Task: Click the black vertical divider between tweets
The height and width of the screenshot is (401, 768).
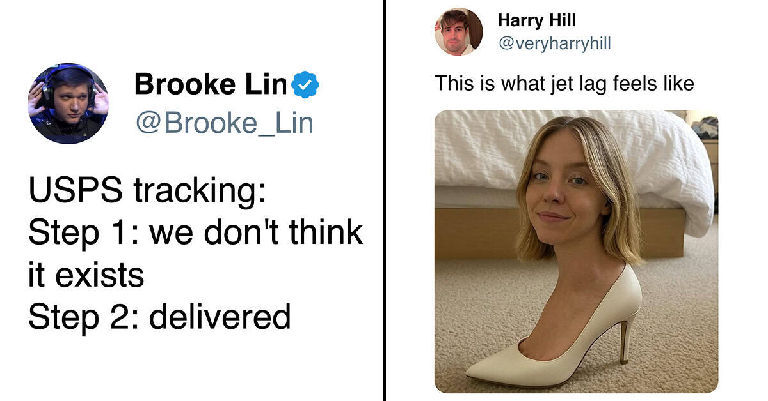Action: pos(385,200)
